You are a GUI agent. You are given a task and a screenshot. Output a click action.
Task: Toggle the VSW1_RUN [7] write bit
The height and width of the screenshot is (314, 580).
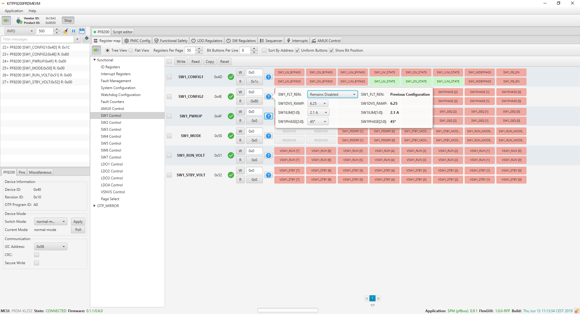[289, 151]
